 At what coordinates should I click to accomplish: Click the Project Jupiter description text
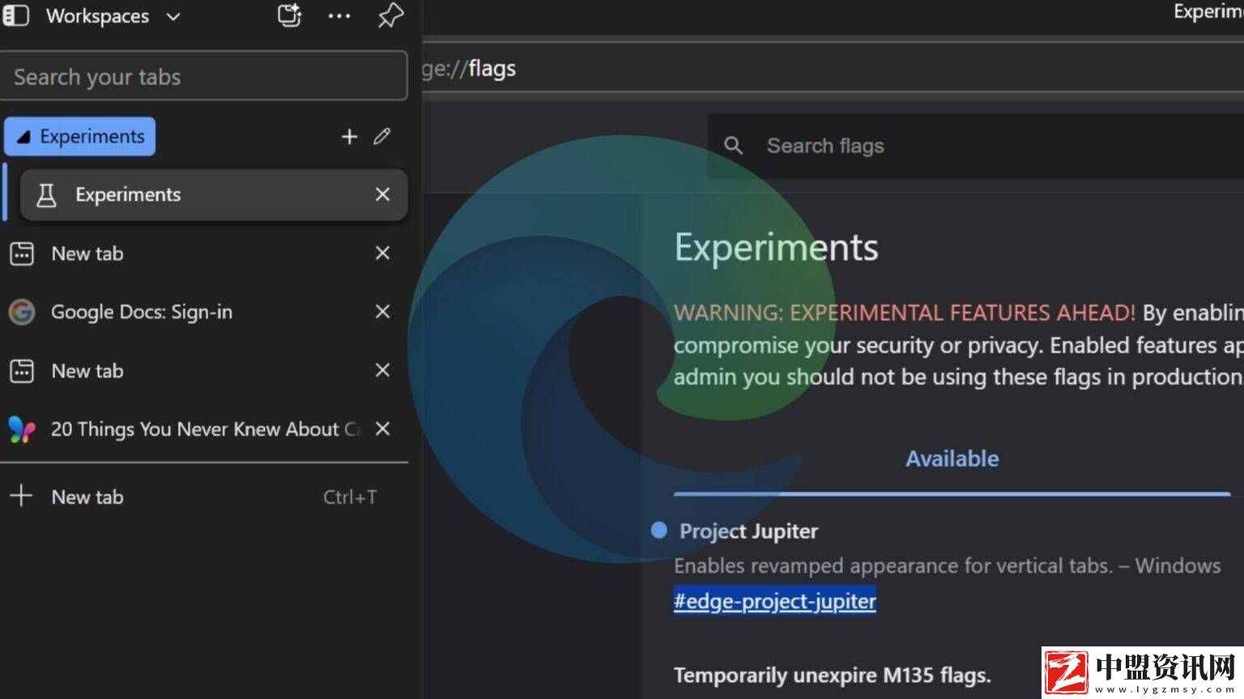pyautogui.click(x=947, y=566)
